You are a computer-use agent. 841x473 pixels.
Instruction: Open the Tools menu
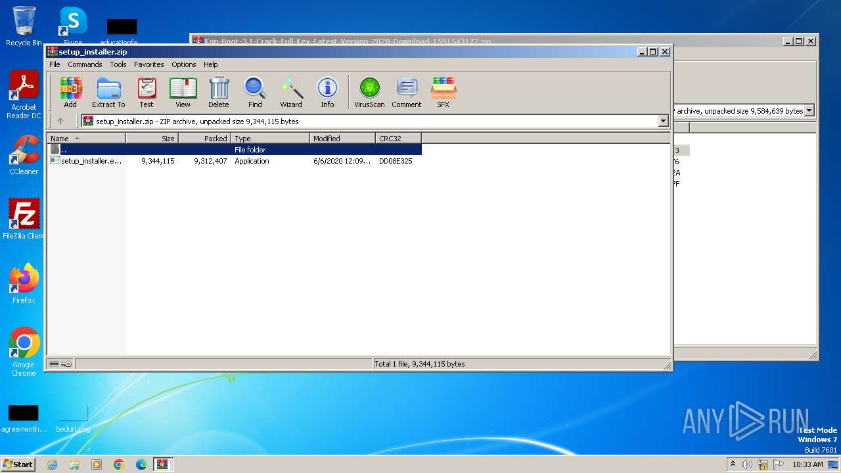(118, 64)
